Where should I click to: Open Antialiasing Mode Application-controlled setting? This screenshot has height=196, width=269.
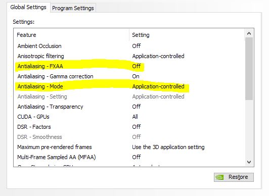point(158,86)
